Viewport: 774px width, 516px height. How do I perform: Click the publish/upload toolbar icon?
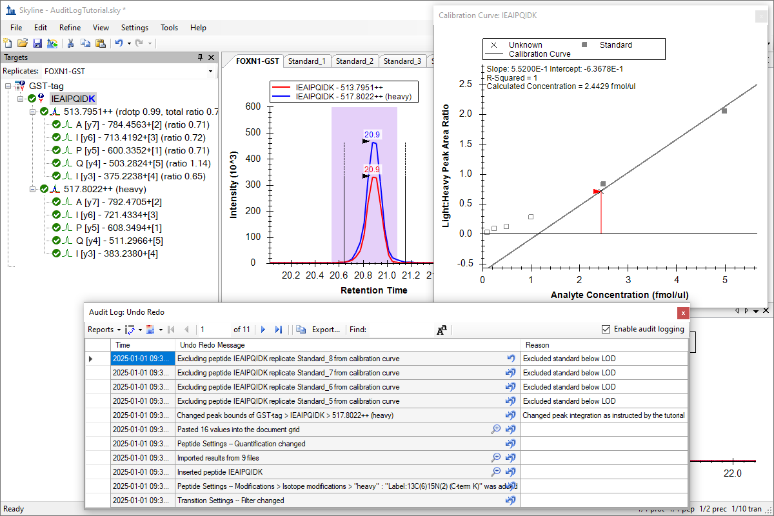point(52,43)
